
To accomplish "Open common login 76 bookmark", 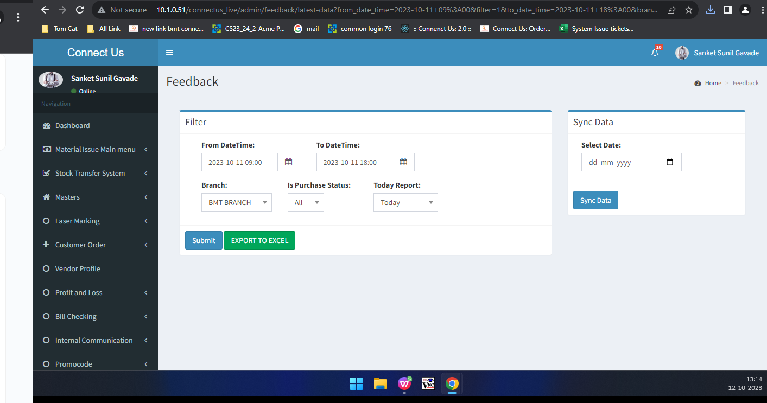I will 360,29.
